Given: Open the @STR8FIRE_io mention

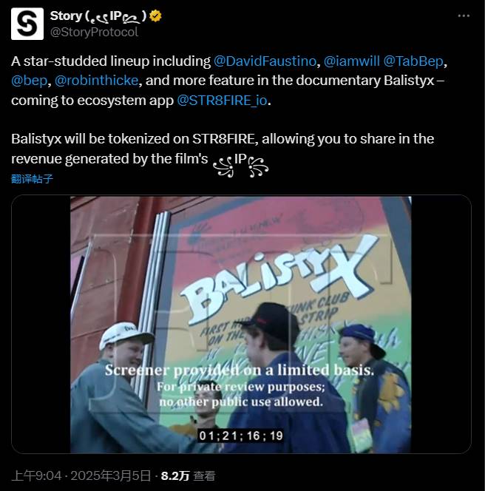Looking at the screenshot, I should tap(223, 101).
